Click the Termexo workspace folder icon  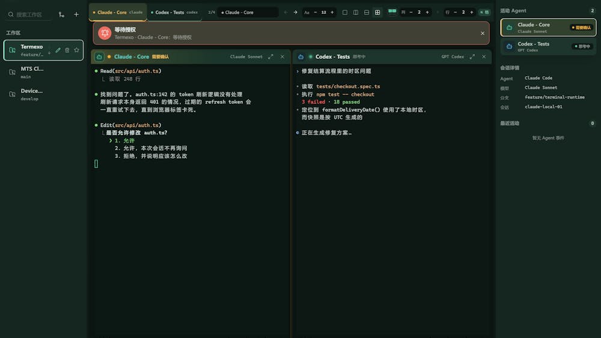coord(12,50)
